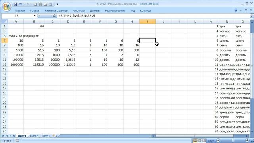Open the Вид ribbon tab
254x143 pixels.
[x=132, y=10]
